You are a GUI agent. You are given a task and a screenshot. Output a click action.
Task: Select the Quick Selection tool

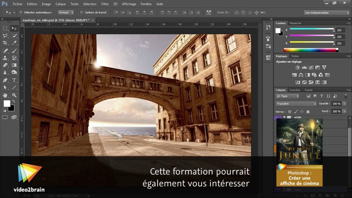pyautogui.click(x=14, y=36)
